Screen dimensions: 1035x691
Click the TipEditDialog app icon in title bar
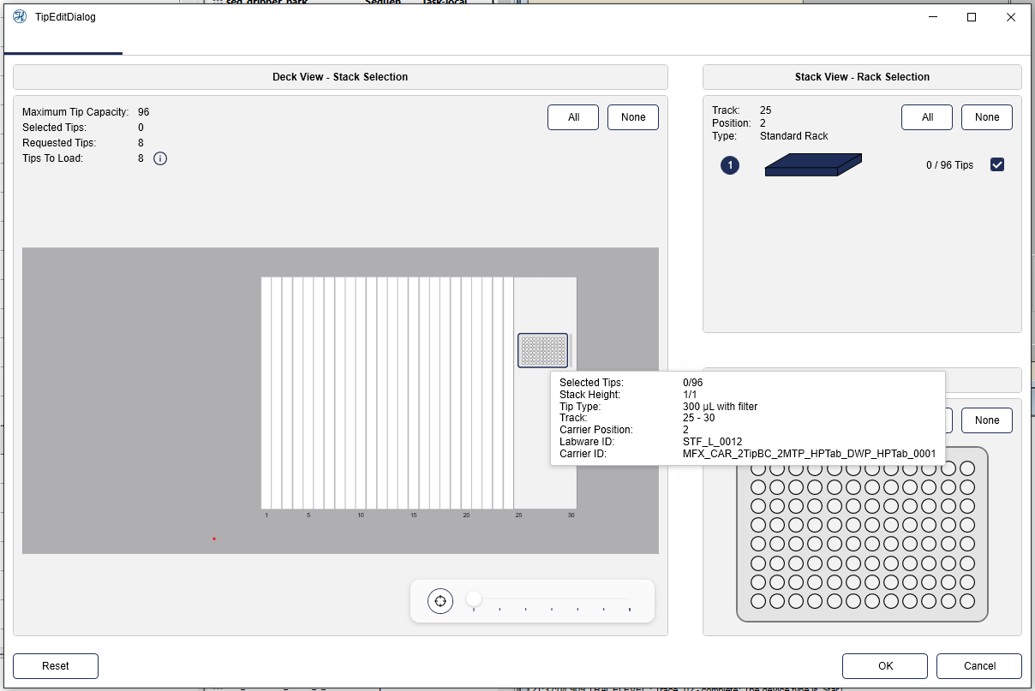[20, 17]
